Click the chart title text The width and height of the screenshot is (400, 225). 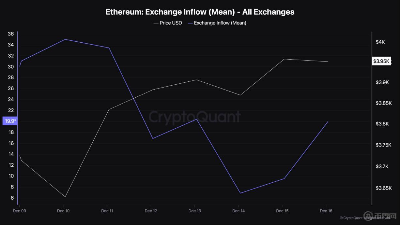coord(200,12)
